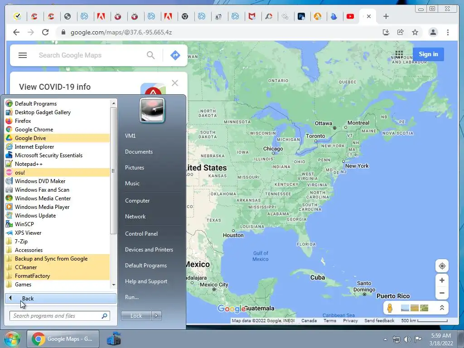Click Run... in the Start menu
The width and height of the screenshot is (464, 348).
pyautogui.click(x=132, y=297)
